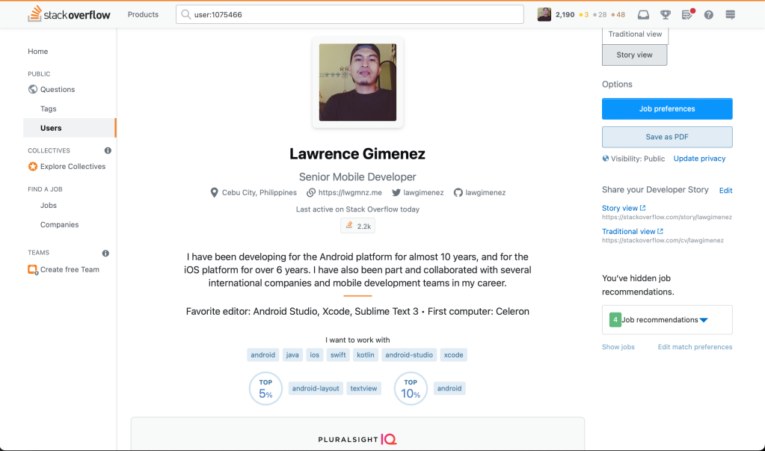Expand the Job recommendations dropdown

pyautogui.click(x=703, y=320)
